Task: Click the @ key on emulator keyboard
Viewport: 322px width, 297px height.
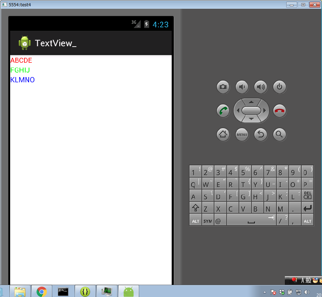Action: (x=220, y=220)
